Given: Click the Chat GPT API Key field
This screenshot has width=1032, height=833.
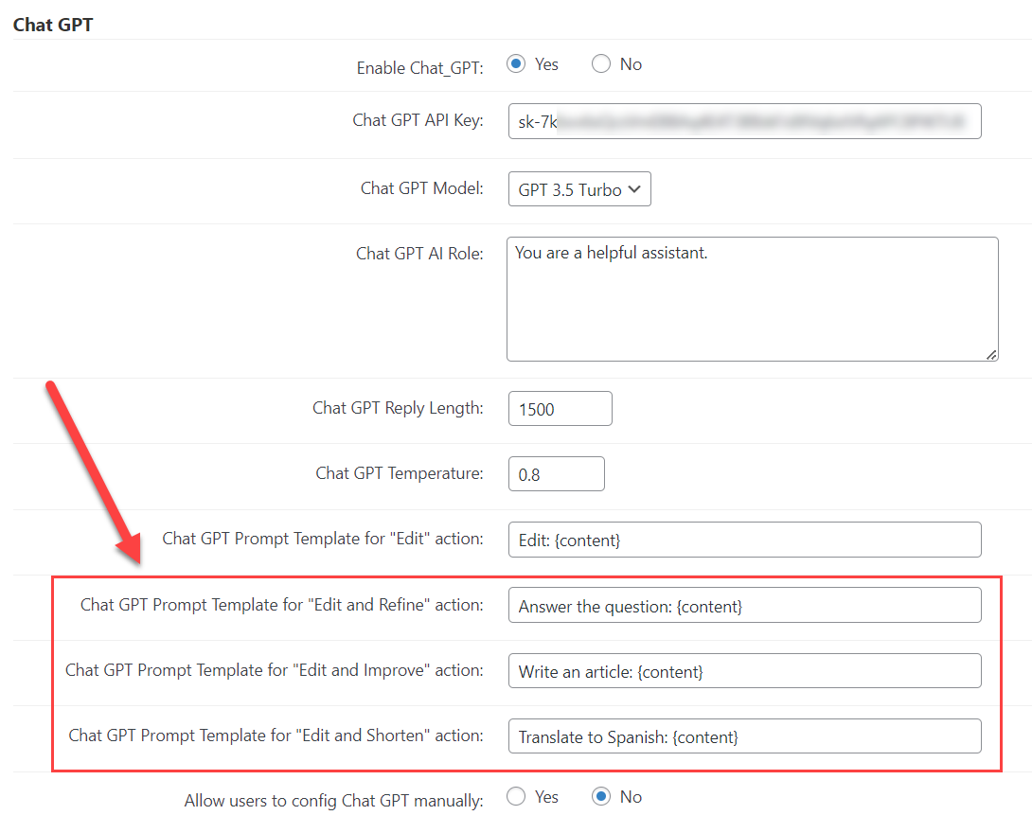Looking at the screenshot, I should [x=744, y=121].
